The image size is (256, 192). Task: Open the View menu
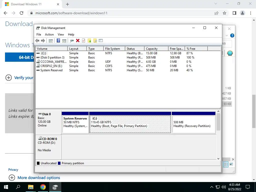point(61,34)
